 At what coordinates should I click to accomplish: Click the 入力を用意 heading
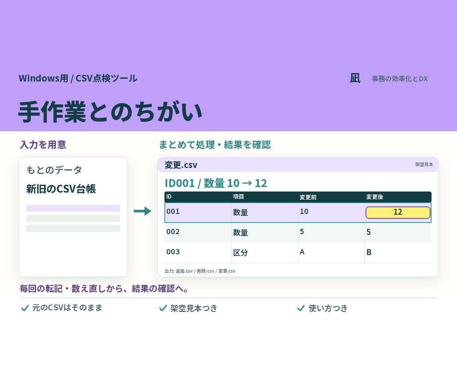43,145
